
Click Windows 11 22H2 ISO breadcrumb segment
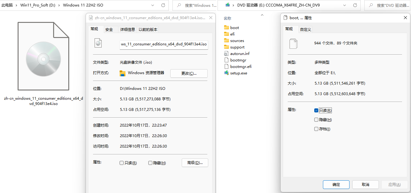(83, 5)
